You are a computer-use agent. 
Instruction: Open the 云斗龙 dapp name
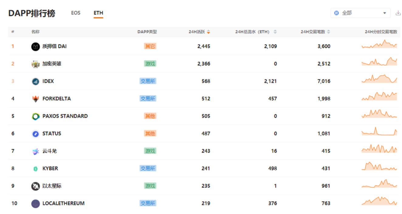pos(50,151)
